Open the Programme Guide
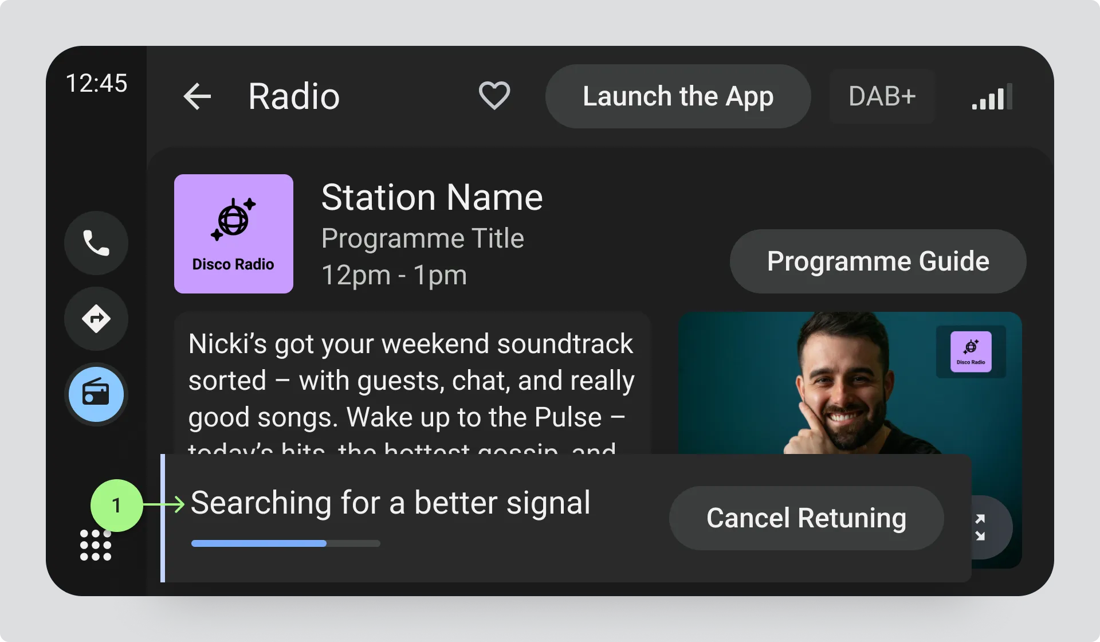 click(877, 261)
